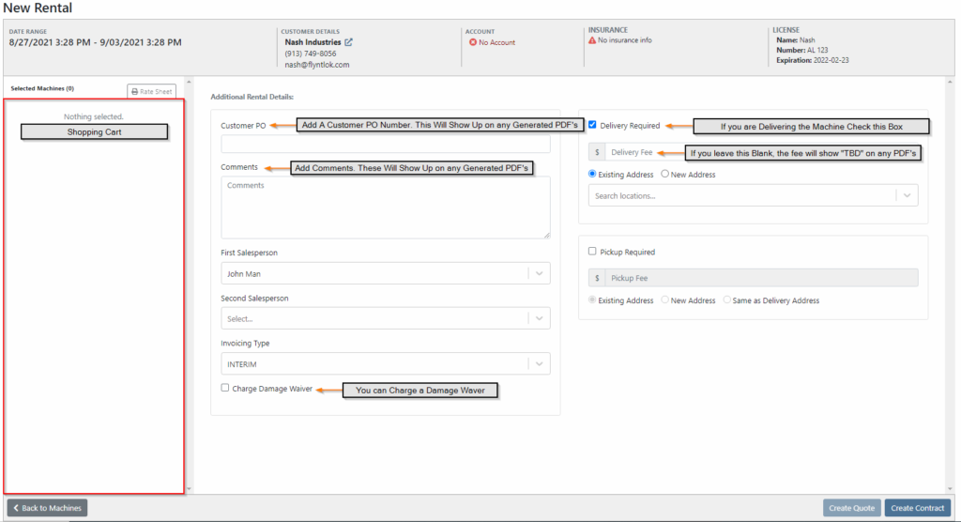Click the back arrow on Back to Machines

coord(16,508)
